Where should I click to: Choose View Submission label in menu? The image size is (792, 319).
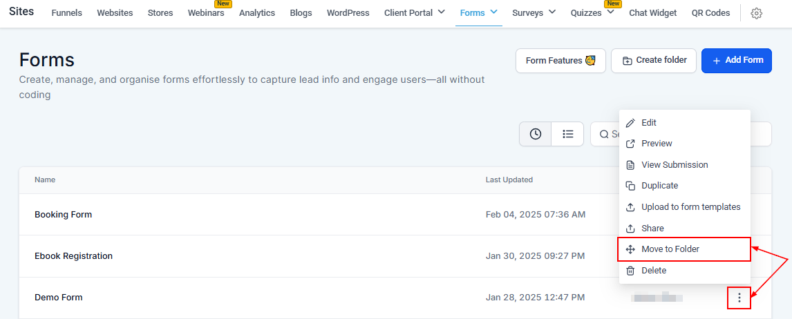[675, 165]
